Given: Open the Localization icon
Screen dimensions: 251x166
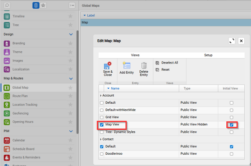Looking at the screenshot, I should 7,69.
